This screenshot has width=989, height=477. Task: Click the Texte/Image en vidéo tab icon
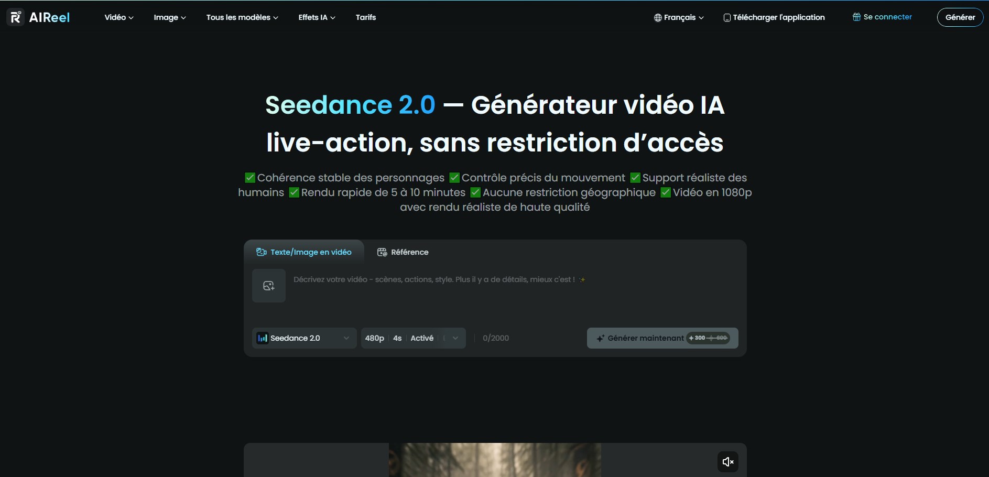(261, 252)
